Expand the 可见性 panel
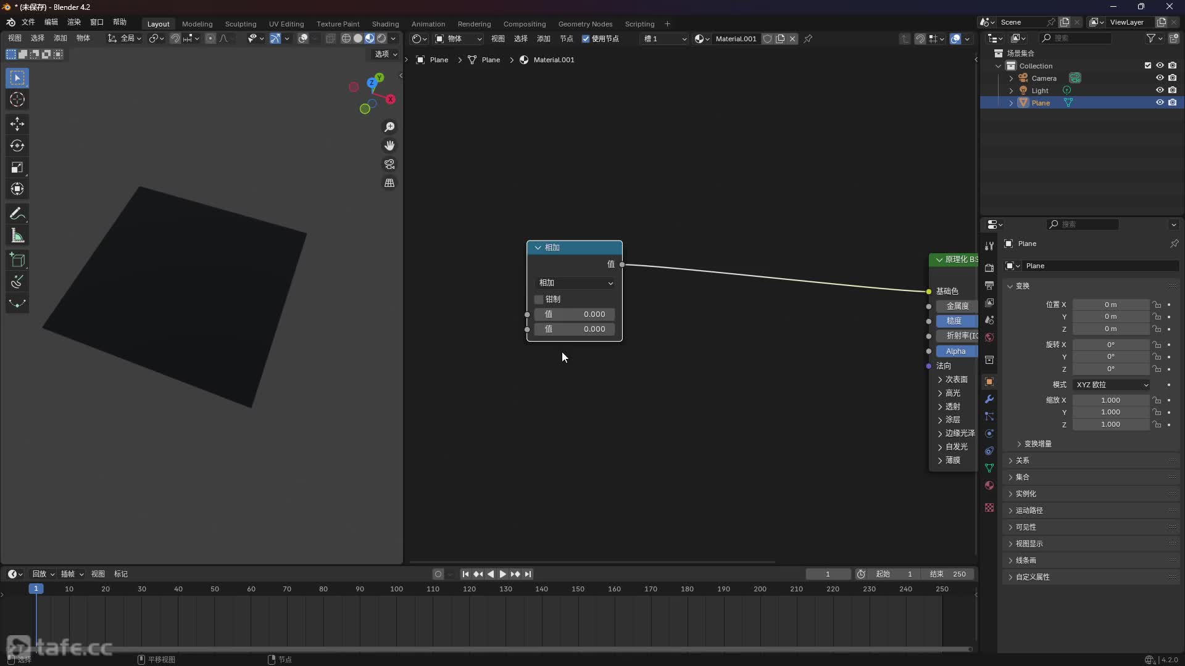The image size is (1185, 666). 1026,527
